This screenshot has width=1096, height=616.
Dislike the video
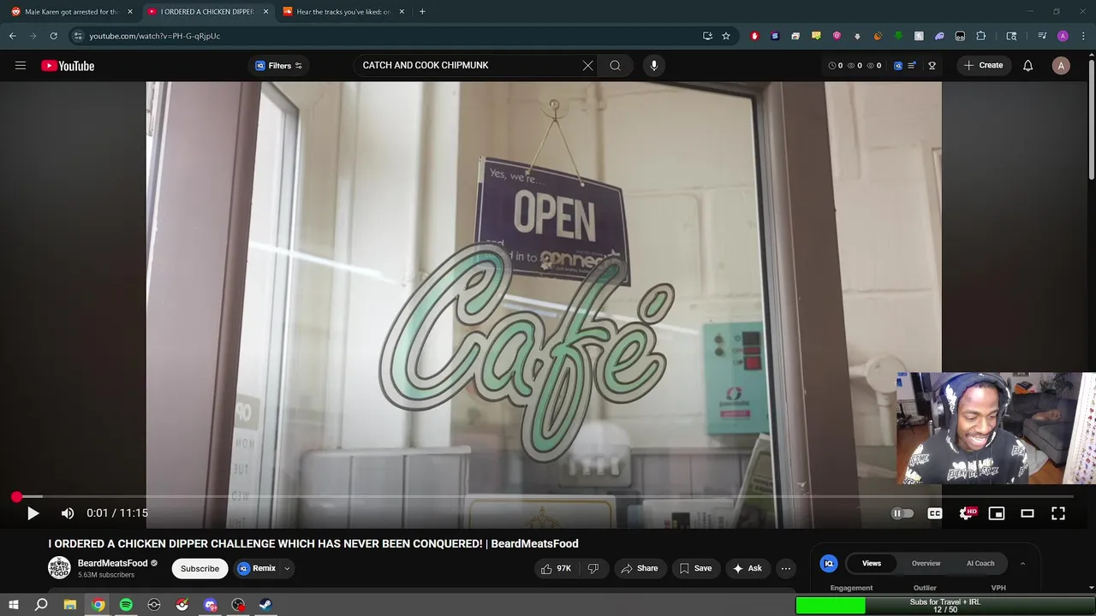pos(593,568)
